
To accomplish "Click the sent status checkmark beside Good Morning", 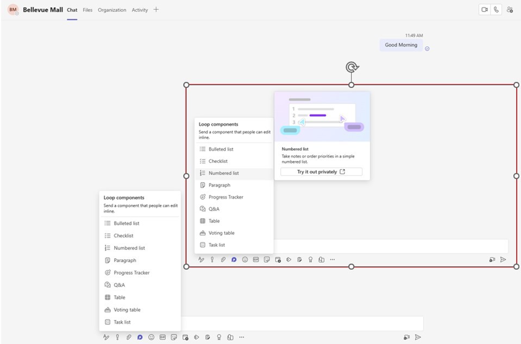I will (428, 49).
